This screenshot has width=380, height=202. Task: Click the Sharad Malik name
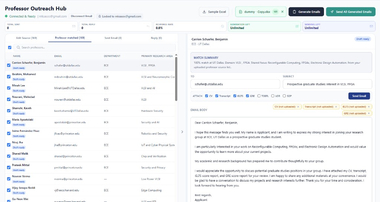20,154
